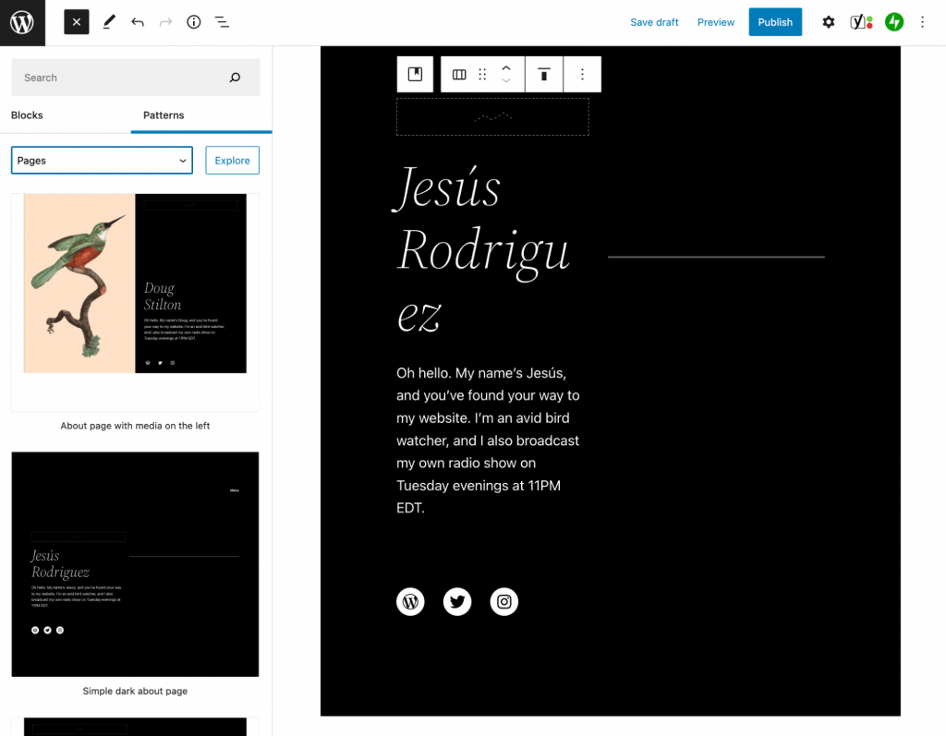Click the Publish button
This screenshot has width=946, height=736.
point(775,22)
